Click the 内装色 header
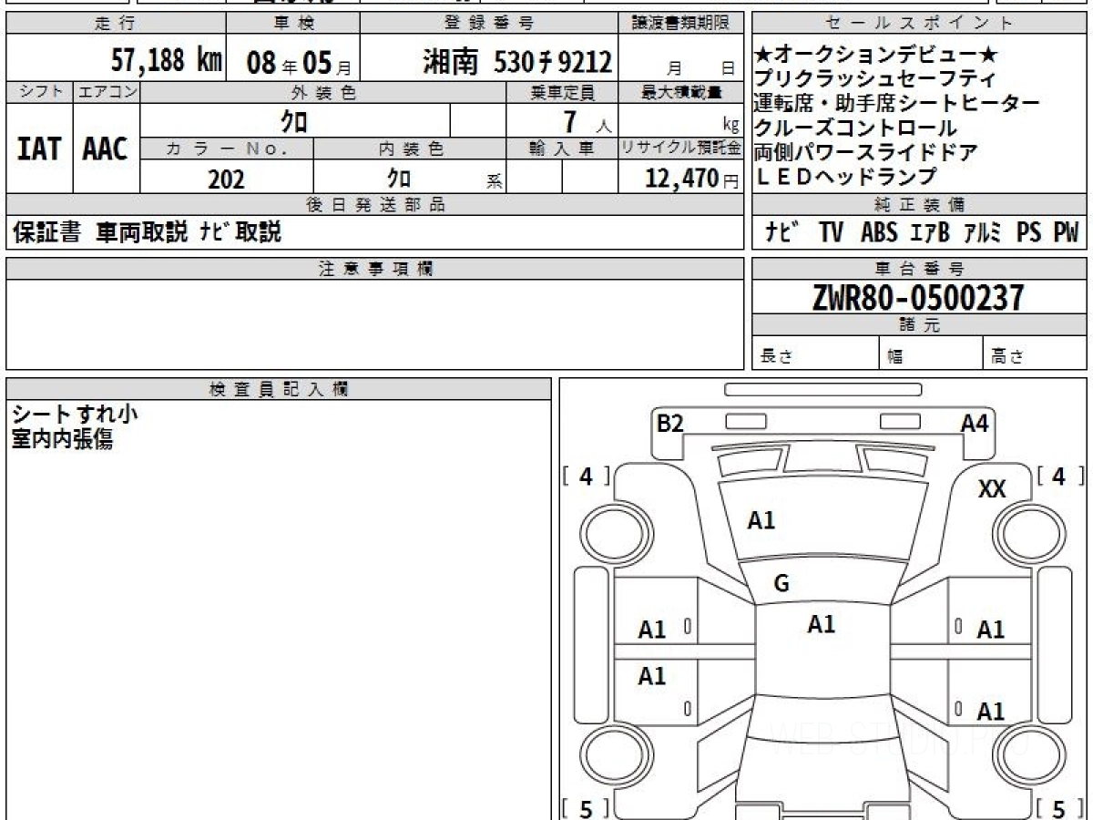 (410, 149)
